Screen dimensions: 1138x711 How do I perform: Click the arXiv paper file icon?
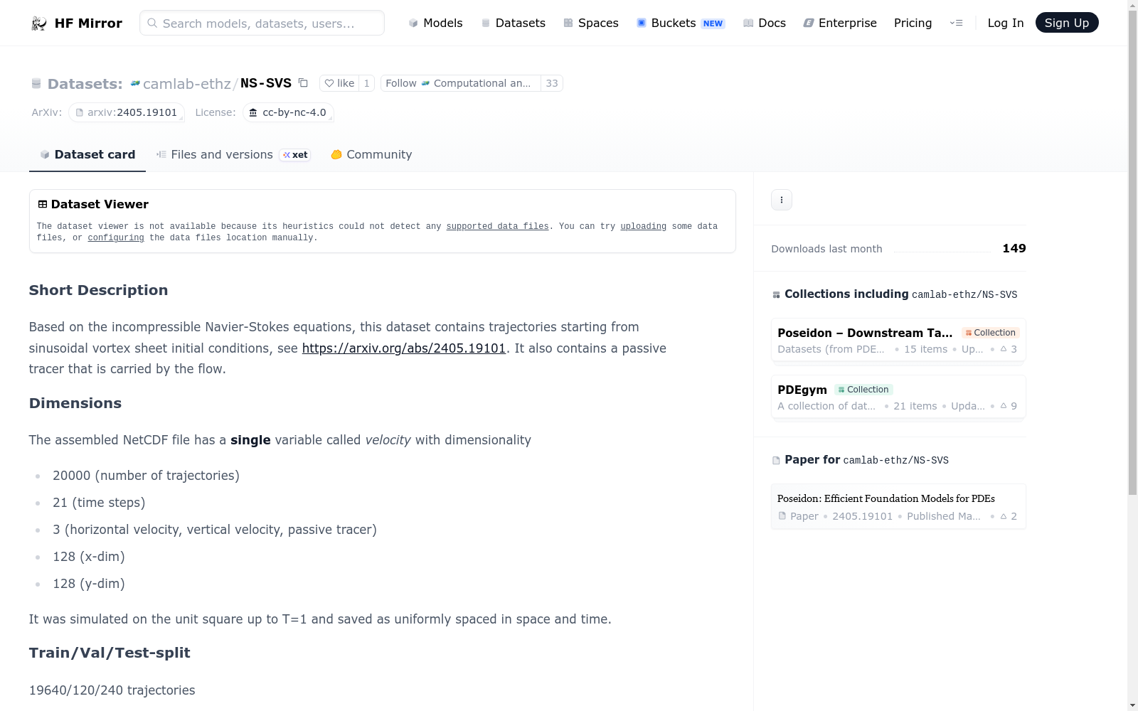80,113
